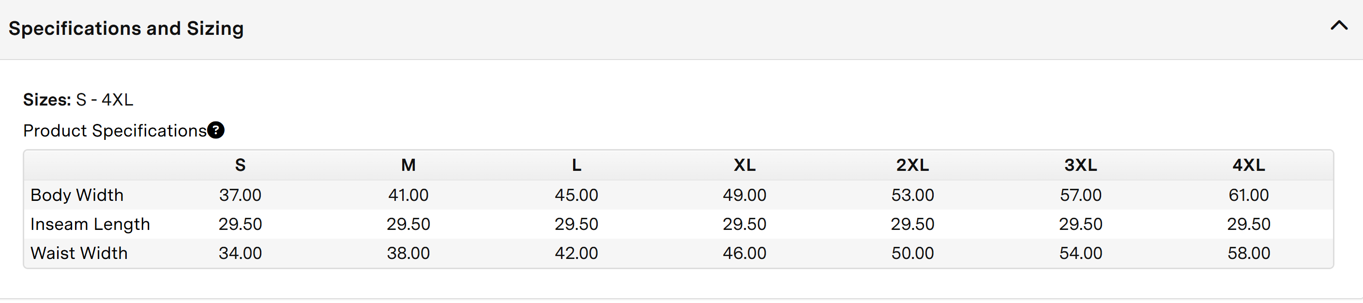Click the 37.00 Body Width value
This screenshot has height=303, width=1363.
[240, 195]
